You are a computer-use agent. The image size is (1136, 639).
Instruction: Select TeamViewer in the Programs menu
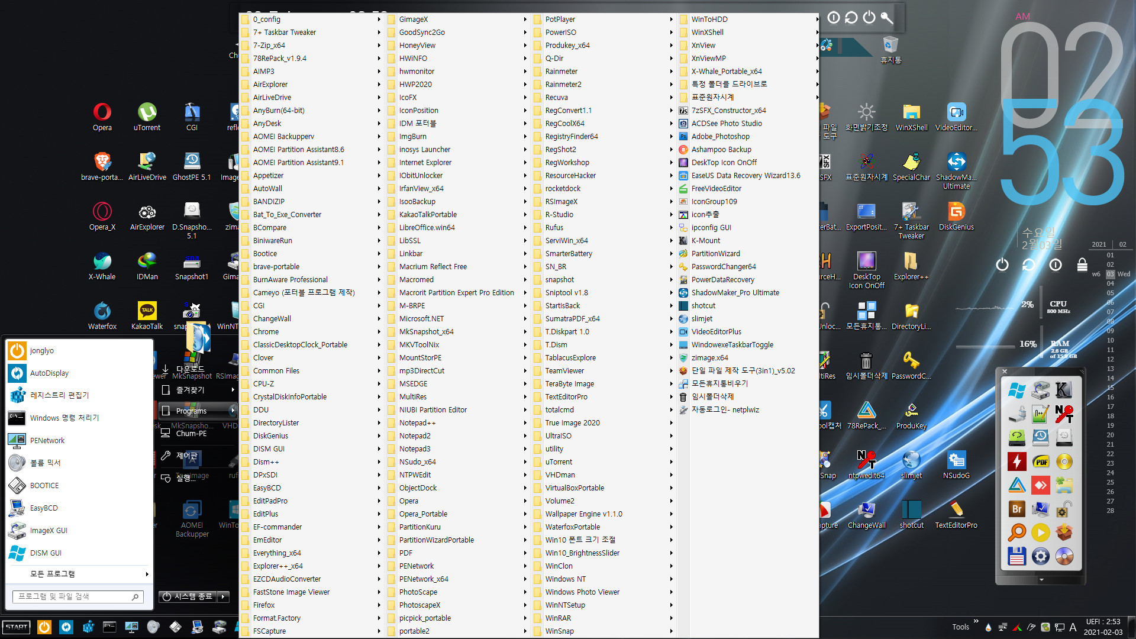pos(602,370)
